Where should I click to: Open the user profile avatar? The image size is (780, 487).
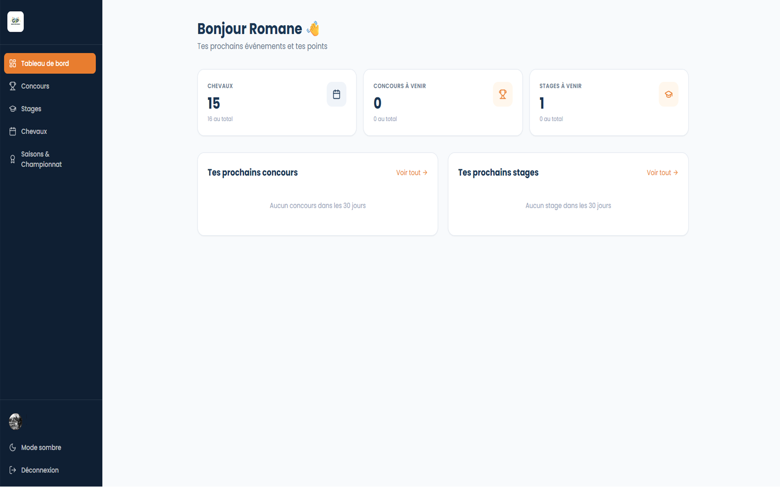point(16,422)
